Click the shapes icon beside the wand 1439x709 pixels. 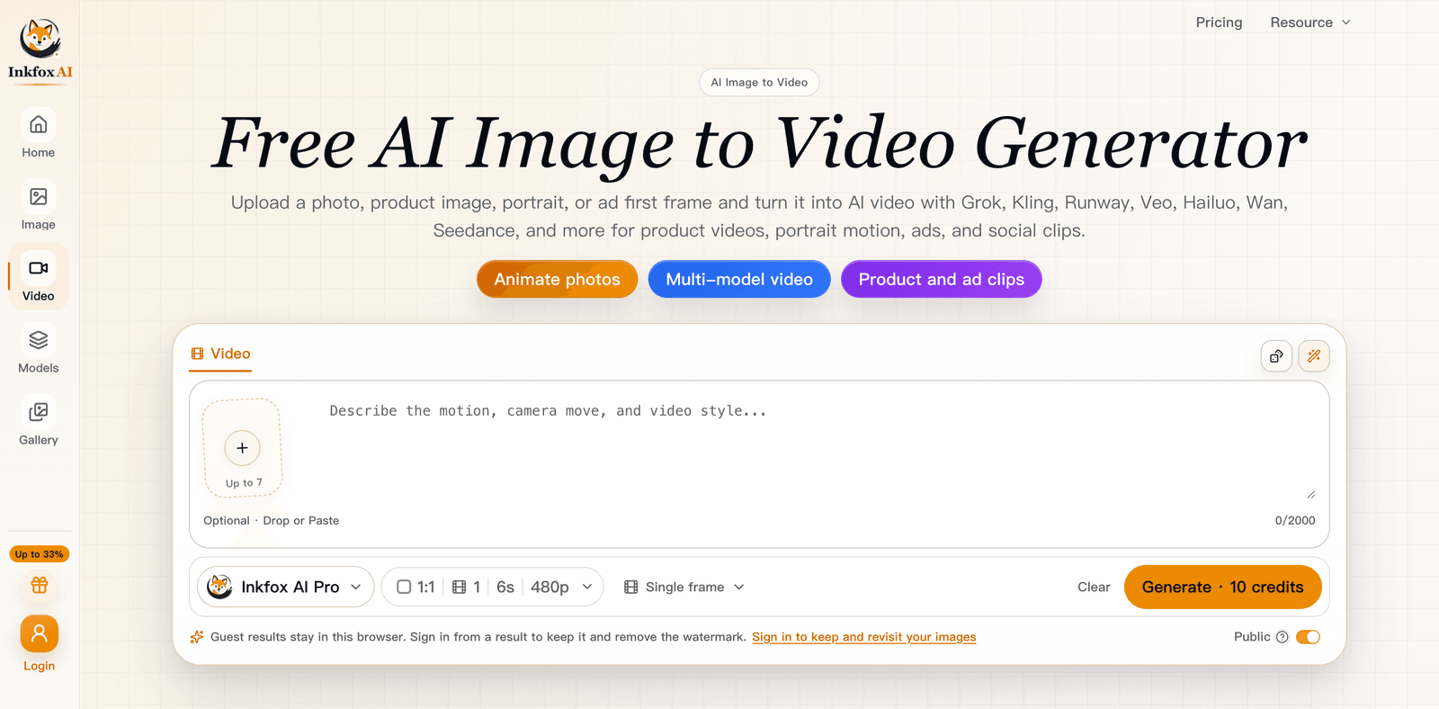pos(1276,356)
